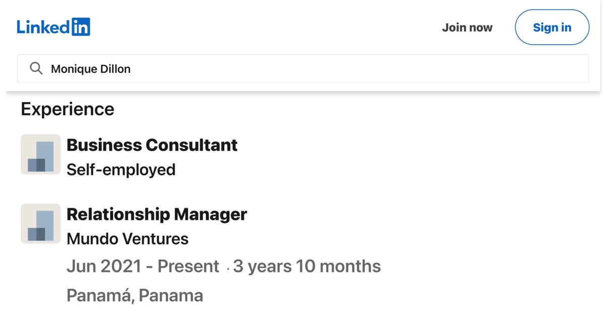Visit the Mundo Ventures company name

pyautogui.click(x=127, y=239)
